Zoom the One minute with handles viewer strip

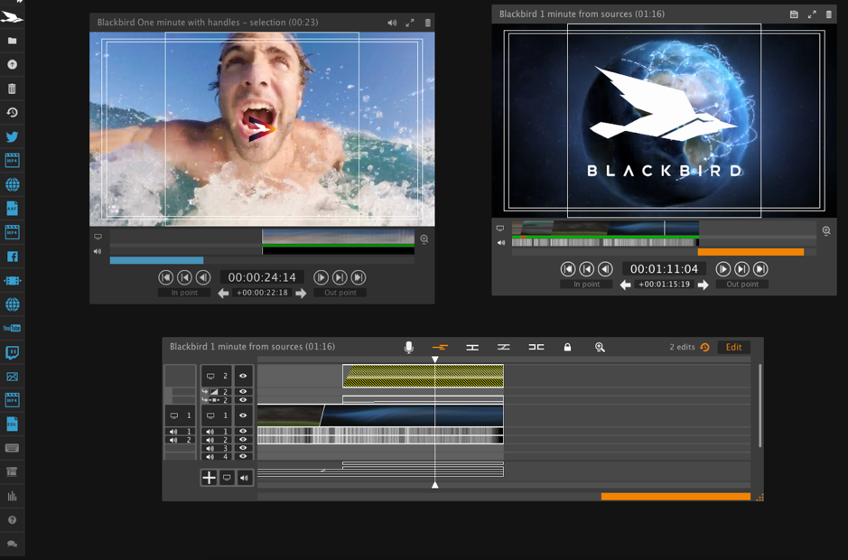point(424,238)
